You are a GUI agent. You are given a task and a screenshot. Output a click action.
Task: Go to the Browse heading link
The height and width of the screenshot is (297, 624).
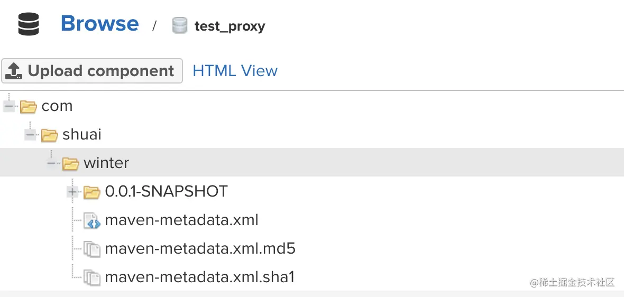click(x=99, y=24)
